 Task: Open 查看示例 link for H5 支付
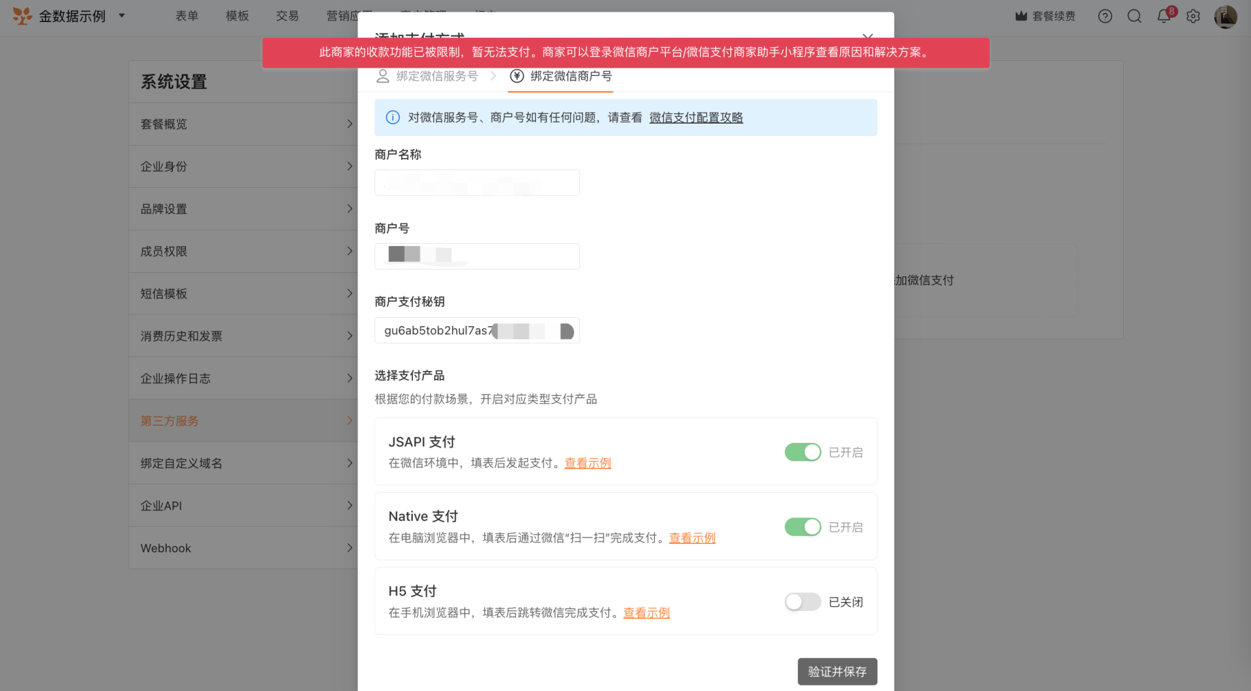coord(647,612)
